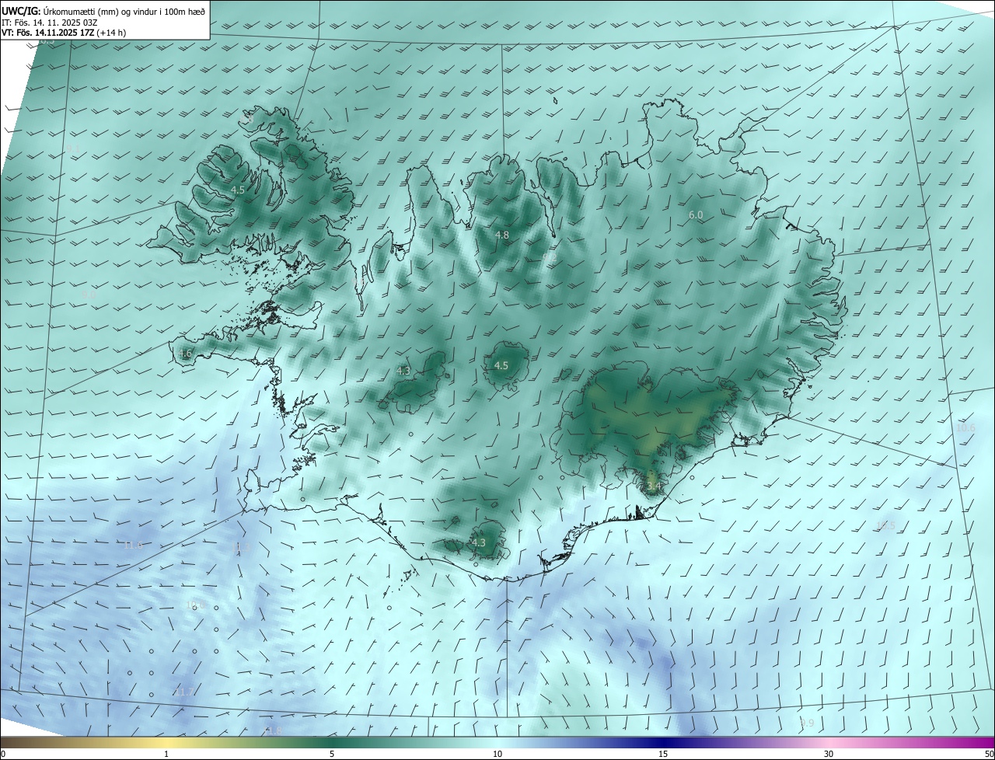Screen dimensions: 995x760
Task: Click the 10.5 value over the southeast ocean
Action: click(x=885, y=526)
